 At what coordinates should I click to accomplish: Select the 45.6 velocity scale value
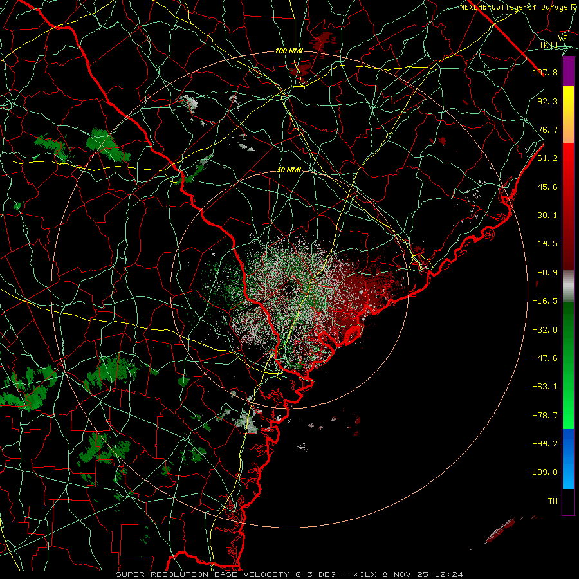pos(547,187)
